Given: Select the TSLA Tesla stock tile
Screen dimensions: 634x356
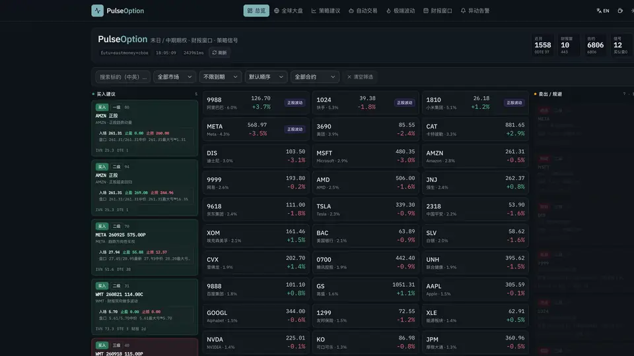Looking at the screenshot, I should coord(365,210).
